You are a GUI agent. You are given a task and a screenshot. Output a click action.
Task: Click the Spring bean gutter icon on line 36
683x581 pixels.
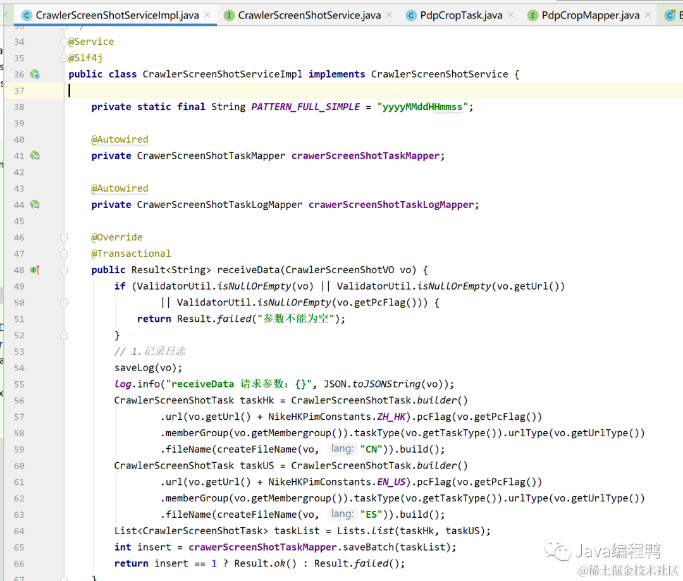[x=35, y=75]
